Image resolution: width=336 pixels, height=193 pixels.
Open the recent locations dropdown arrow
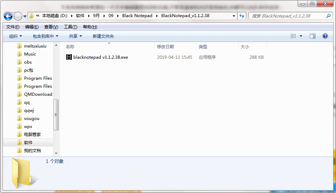point(25,16)
